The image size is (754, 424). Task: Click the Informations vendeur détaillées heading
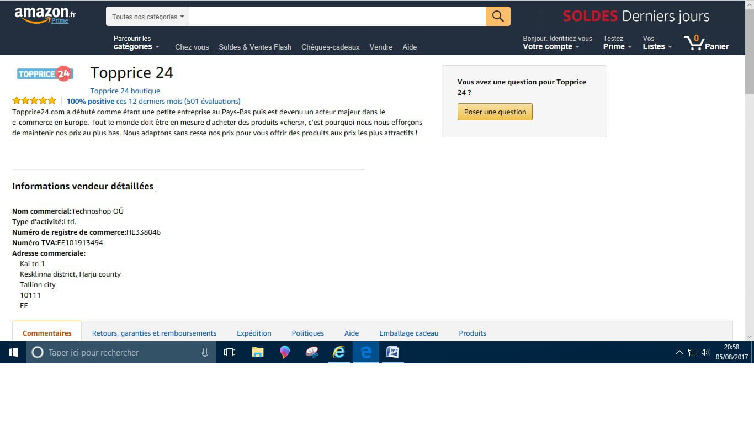pyautogui.click(x=83, y=186)
